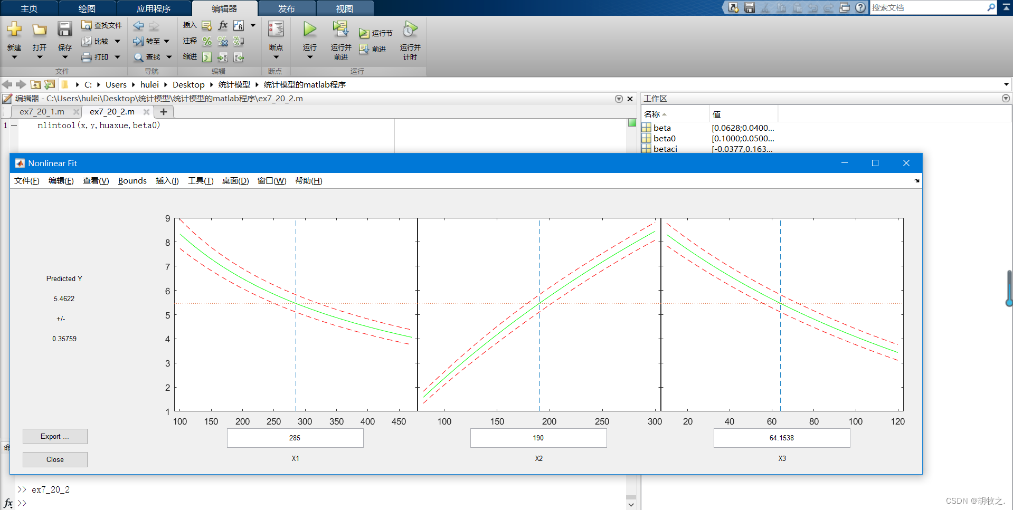Click the increase indent icon

point(223,57)
